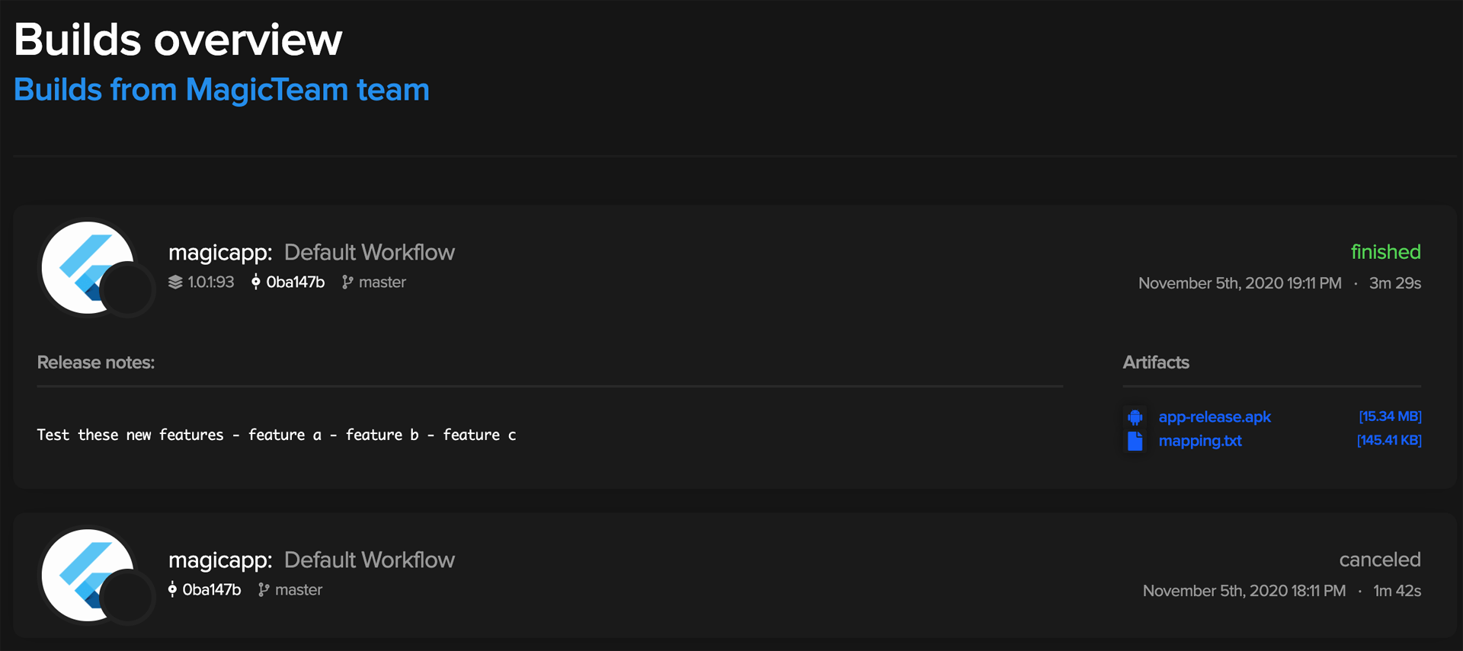
Task: Click the commit icon next to 0ba147b in first build
Action: click(x=256, y=282)
